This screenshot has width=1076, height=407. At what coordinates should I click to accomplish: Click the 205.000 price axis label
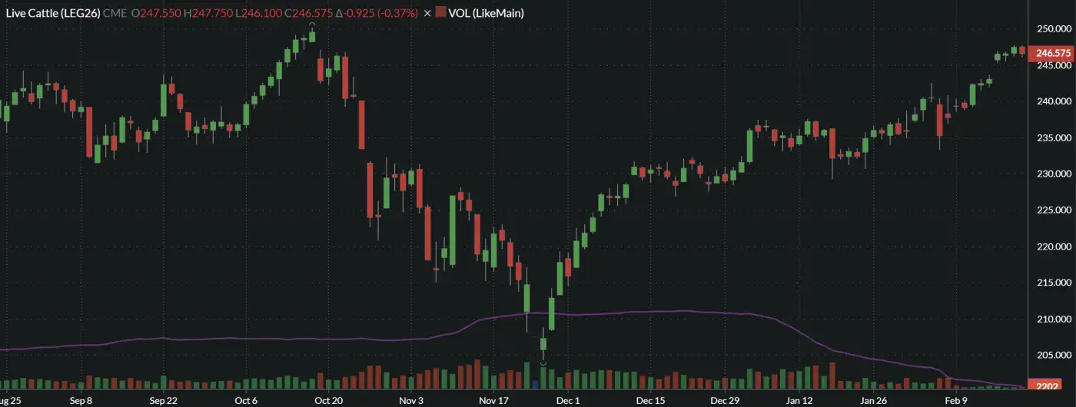pos(1053,356)
